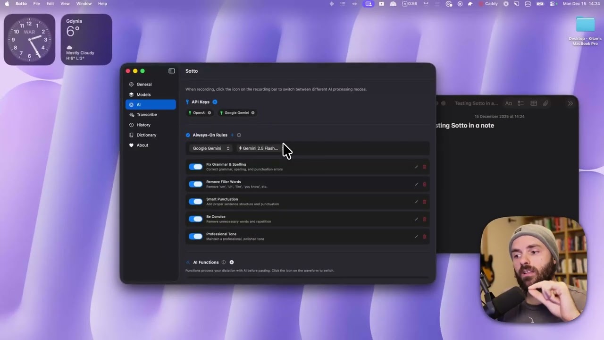Open the File menu
Viewport: 604px width, 340px height.
point(36,4)
